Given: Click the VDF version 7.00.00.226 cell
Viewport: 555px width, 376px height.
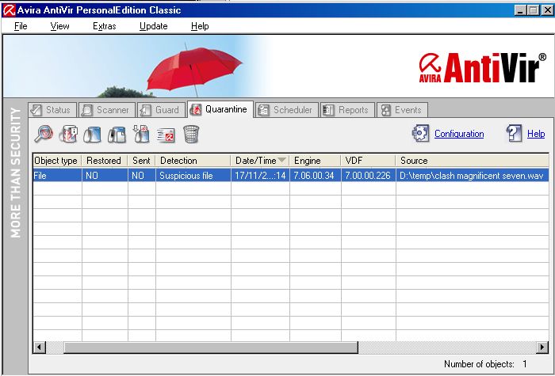Looking at the screenshot, I should click(368, 176).
